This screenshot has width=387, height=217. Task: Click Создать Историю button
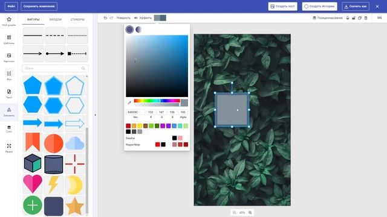click(320, 7)
